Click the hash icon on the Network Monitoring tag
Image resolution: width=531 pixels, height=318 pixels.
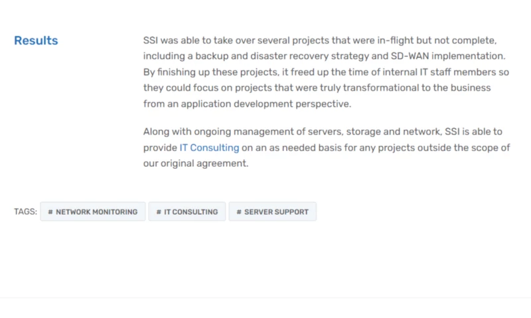coord(50,212)
